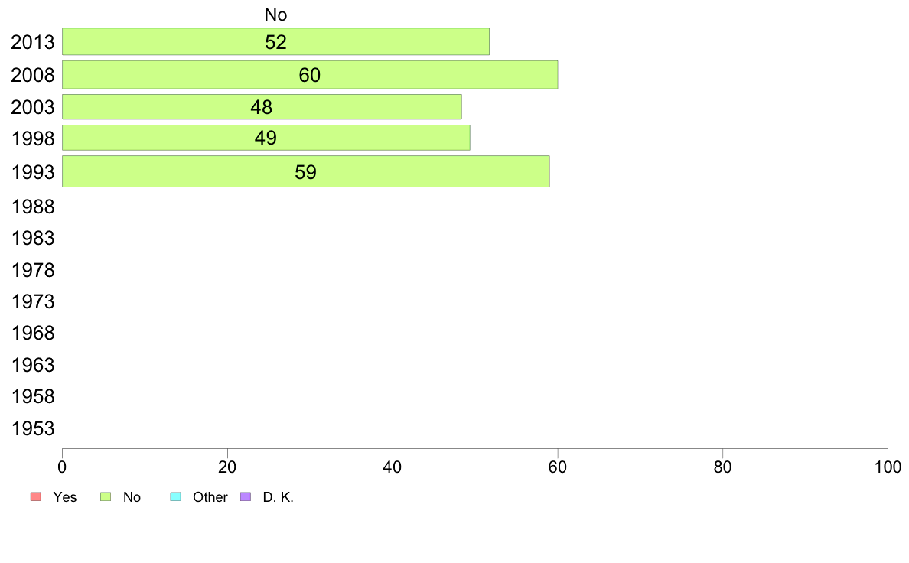This screenshot has width=909, height=563.
Task: Select the 1963 year label
Action: [33, 365]
